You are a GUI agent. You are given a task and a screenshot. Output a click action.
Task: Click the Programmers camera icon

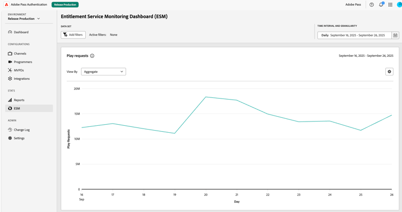tap(10, 62)
